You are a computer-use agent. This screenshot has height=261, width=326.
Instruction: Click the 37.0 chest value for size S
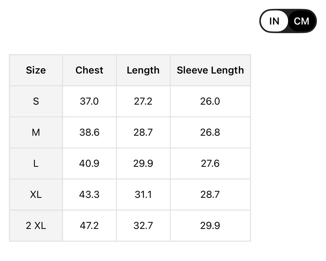click(89, 101)
